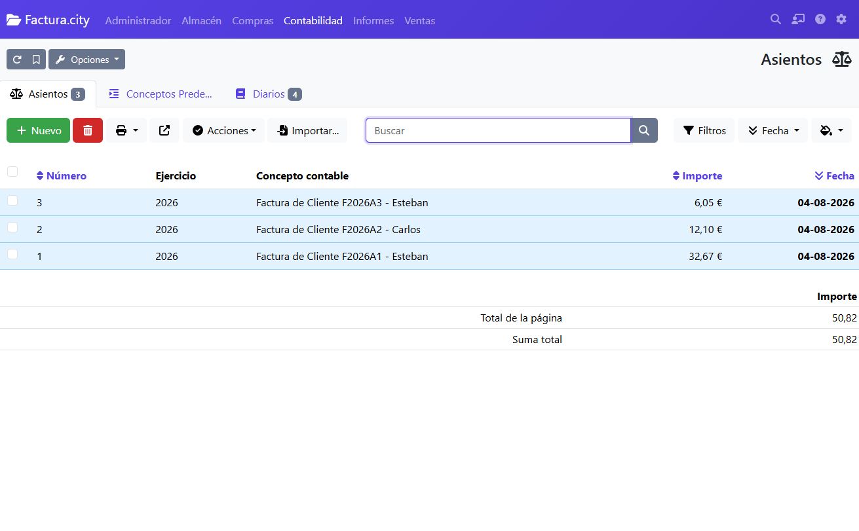Open the color fill bucket dropdown
The height and width of the screenshot is (531, 859).
831,130
